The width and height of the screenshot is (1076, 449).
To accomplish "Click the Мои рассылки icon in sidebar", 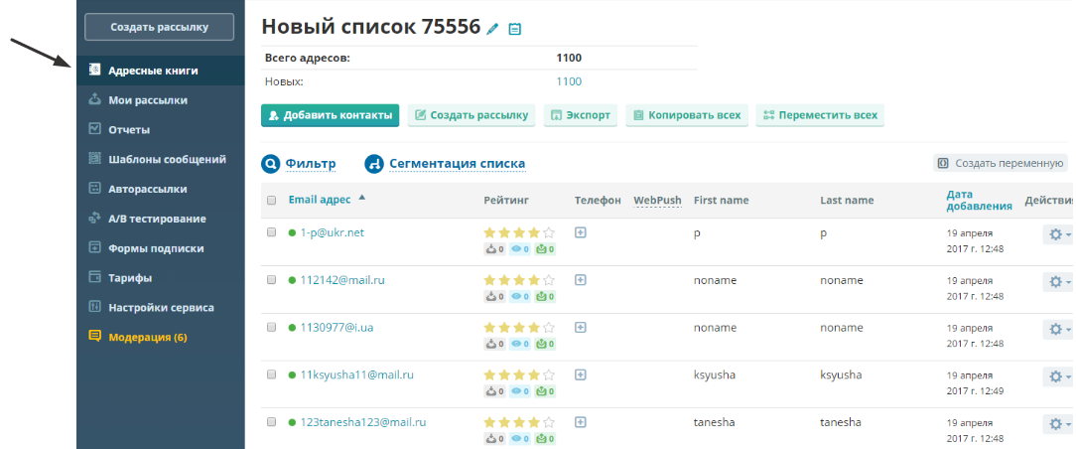I will [94, 99].
